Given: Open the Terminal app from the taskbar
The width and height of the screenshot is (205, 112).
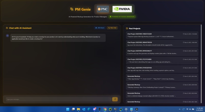Looking at the screenshot, I should click(115, 109).
